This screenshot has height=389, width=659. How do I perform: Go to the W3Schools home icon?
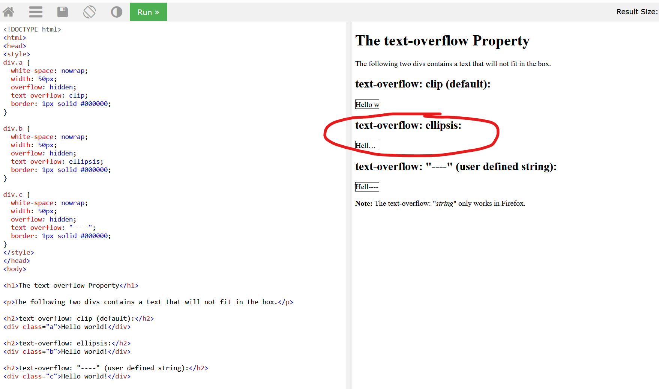pyautogui.click(x=8, y=12)
